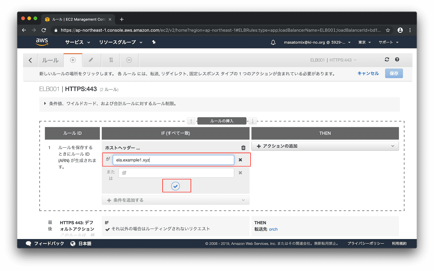Open the ELB001 | HTTPS:443 listener dropdown
Viewport: 434px width, 271px height.
coord(333,60)
